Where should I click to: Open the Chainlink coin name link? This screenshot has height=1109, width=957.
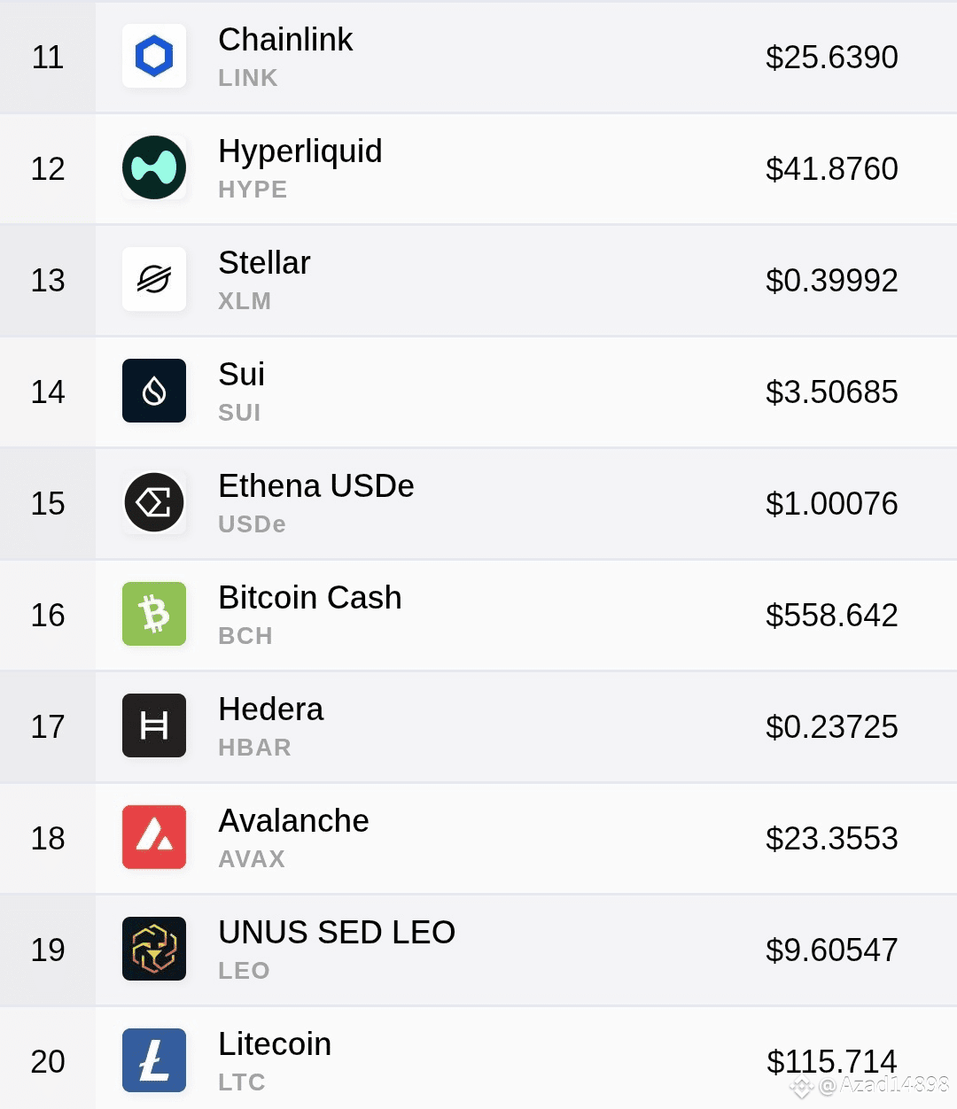pos(285,40)
